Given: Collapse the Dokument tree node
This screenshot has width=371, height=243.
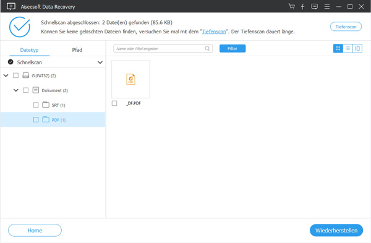Looking at the screenshot, I should point(16,90).
